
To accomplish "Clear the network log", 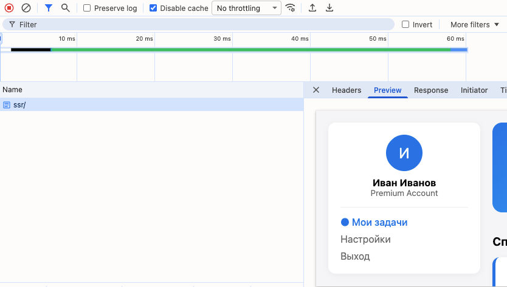I will pos(26,8).
